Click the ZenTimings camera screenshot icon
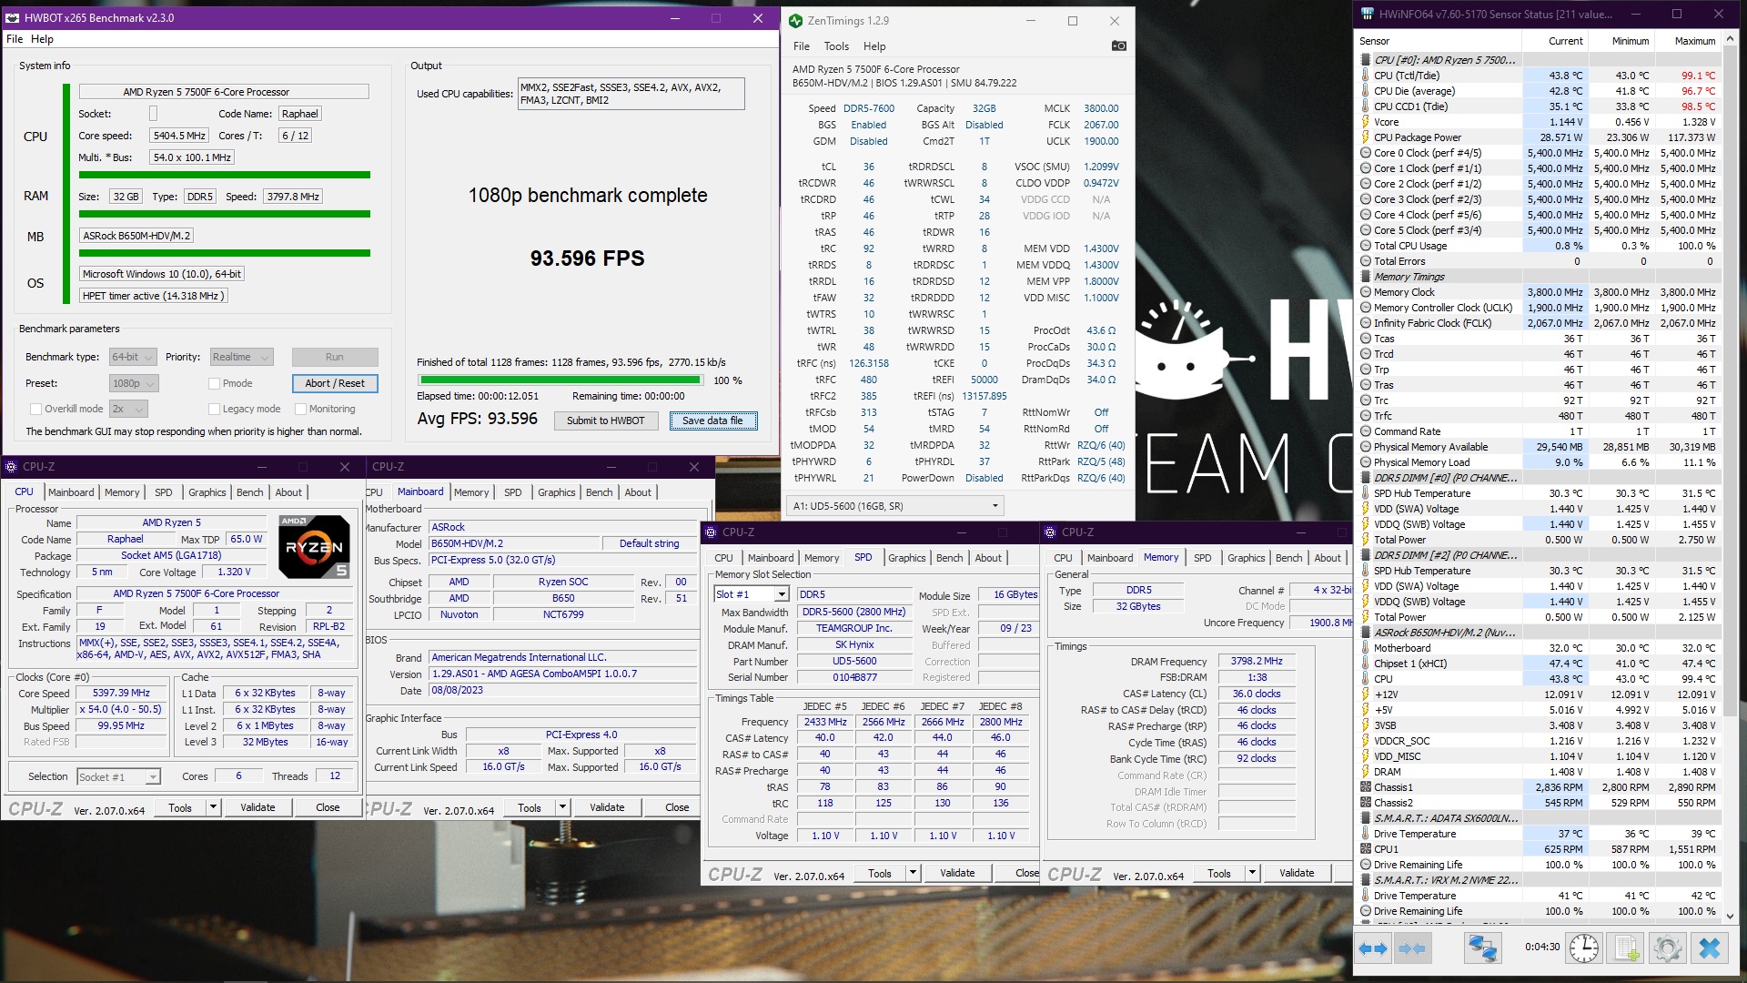1747x983 pixels. [x=1119, y=46]
